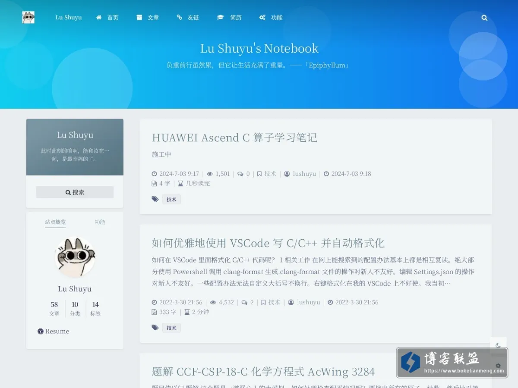Open the 文章 articles menu
The height and width of the screenshot is (388, 518).
tap(148, 18)
